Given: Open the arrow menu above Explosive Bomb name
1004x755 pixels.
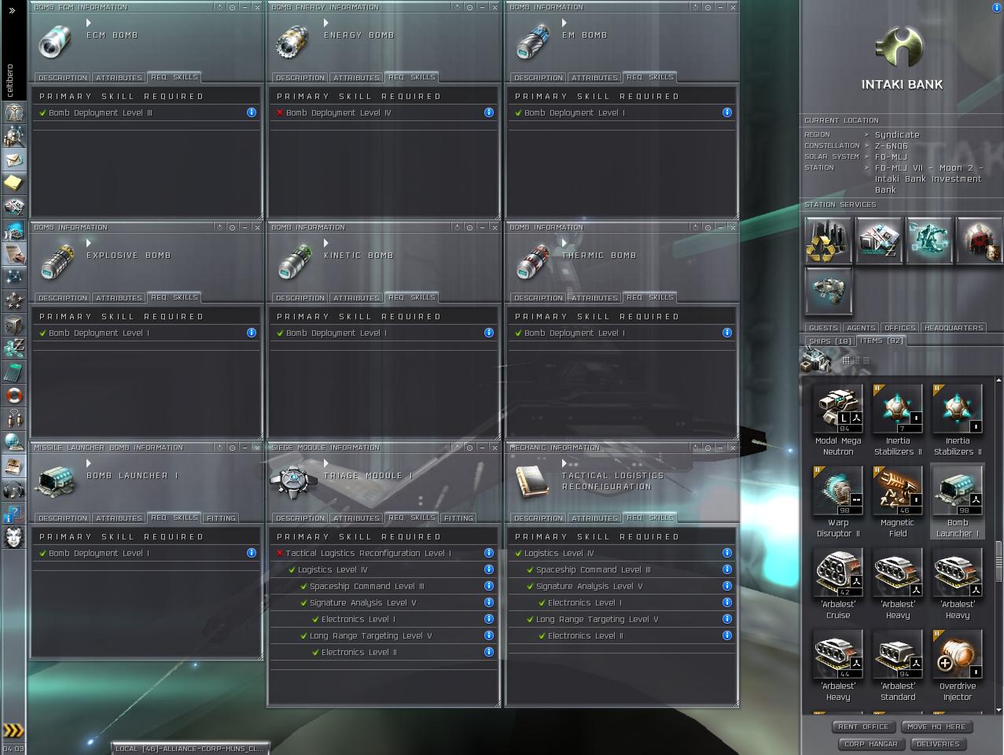Looking at the screenshot, I should (x=89, y=243).
